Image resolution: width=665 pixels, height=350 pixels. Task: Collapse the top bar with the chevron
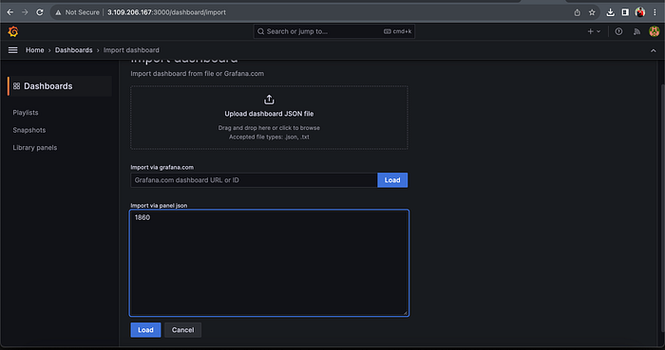pyautogui.click(x=654, y=50)
